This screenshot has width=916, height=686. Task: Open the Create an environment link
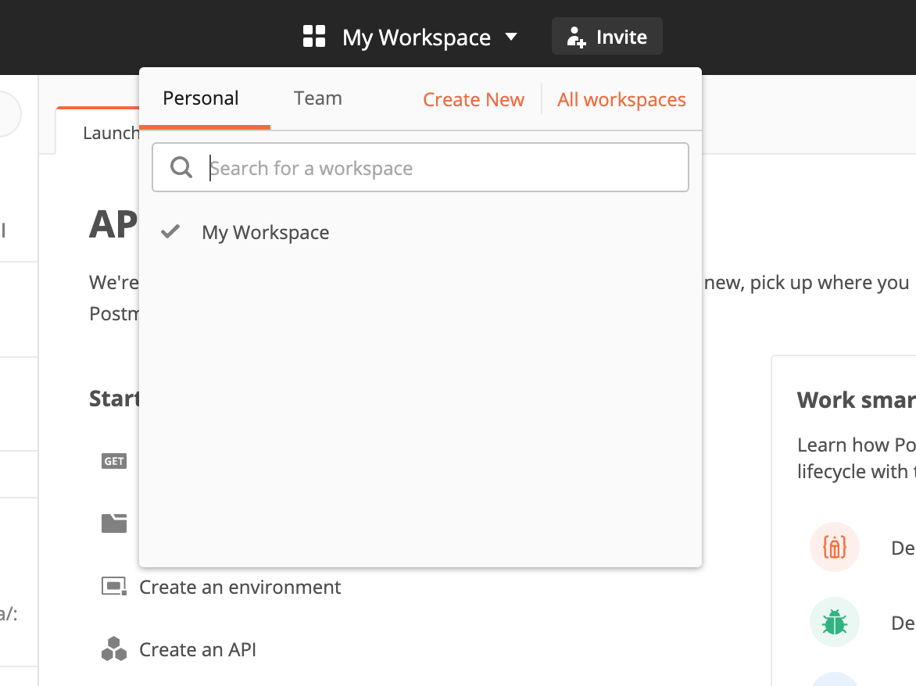coord(239,587)
